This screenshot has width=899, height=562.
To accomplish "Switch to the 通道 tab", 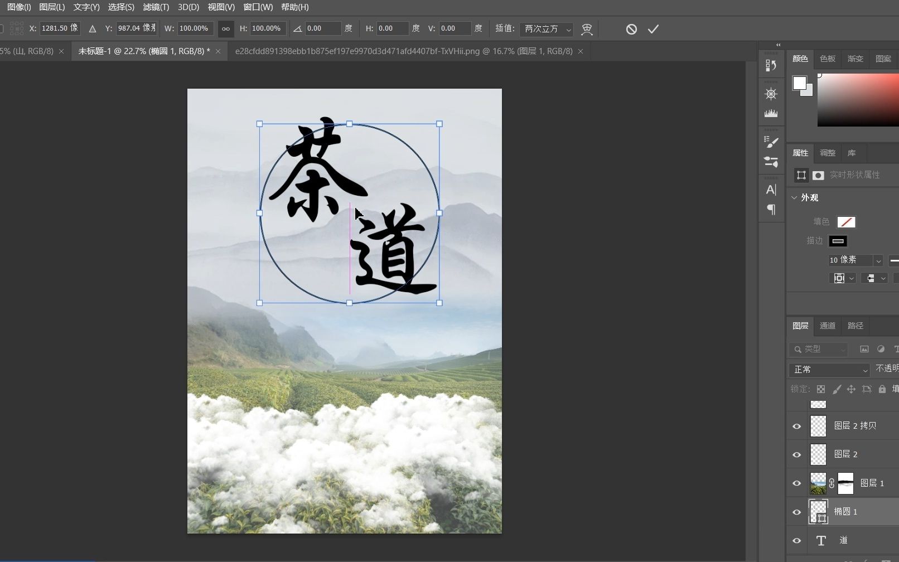I will (827, 326).
